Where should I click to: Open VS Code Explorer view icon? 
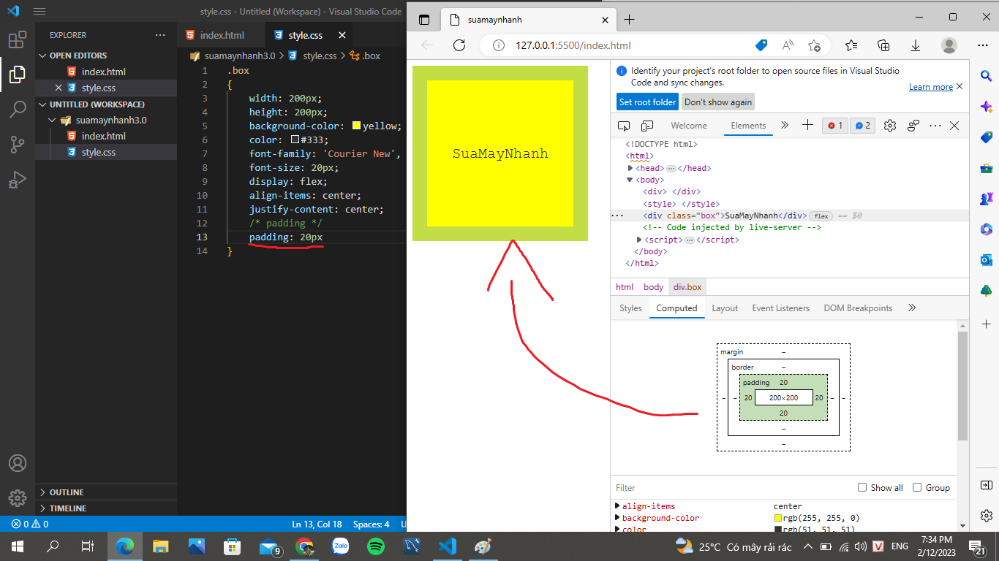pyautogui.click(x=18, y=75)
